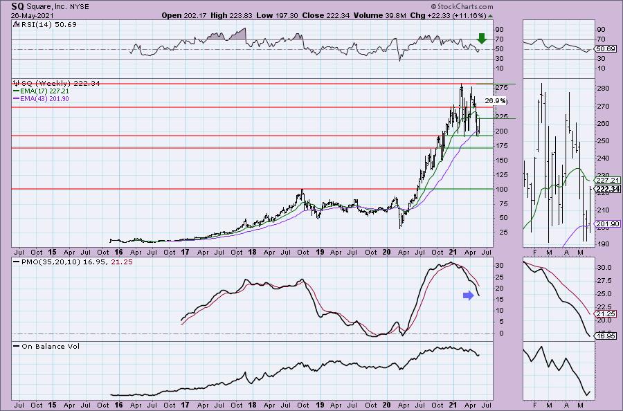Click the 16.95 PMO value tag
The image size is (623, 411).
point(606,336)
